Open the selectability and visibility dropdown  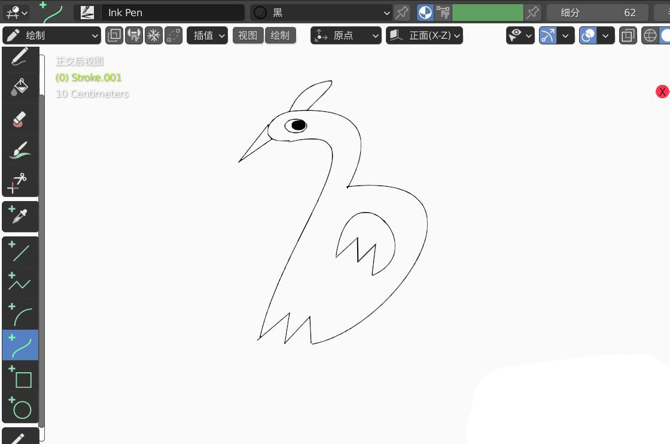520,35
